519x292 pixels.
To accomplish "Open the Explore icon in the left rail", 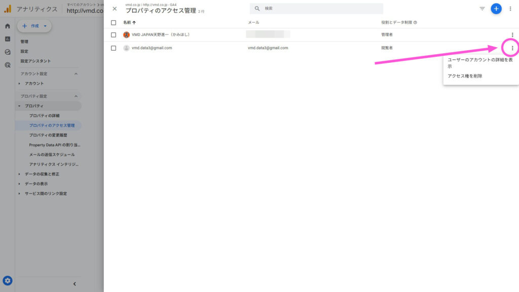I will point(7,51).
